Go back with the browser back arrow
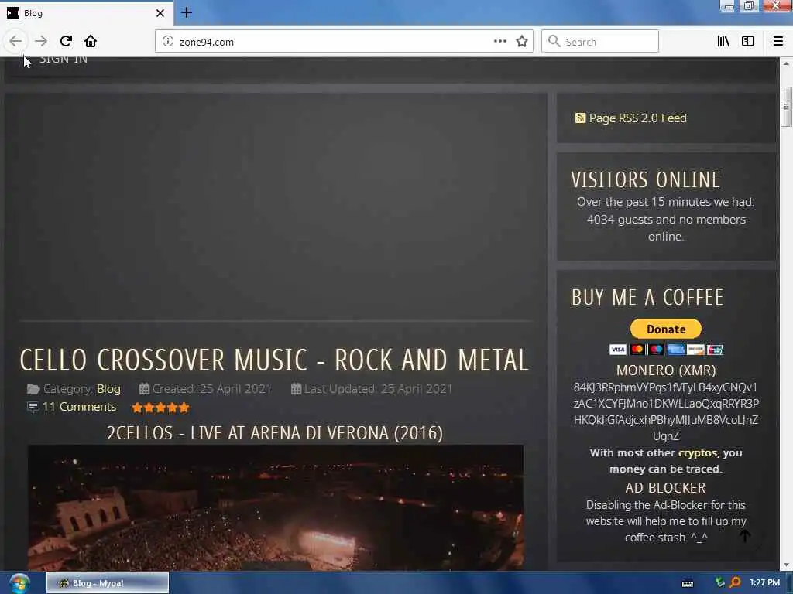Screen dimensions: 793x594 coord(15,42)
